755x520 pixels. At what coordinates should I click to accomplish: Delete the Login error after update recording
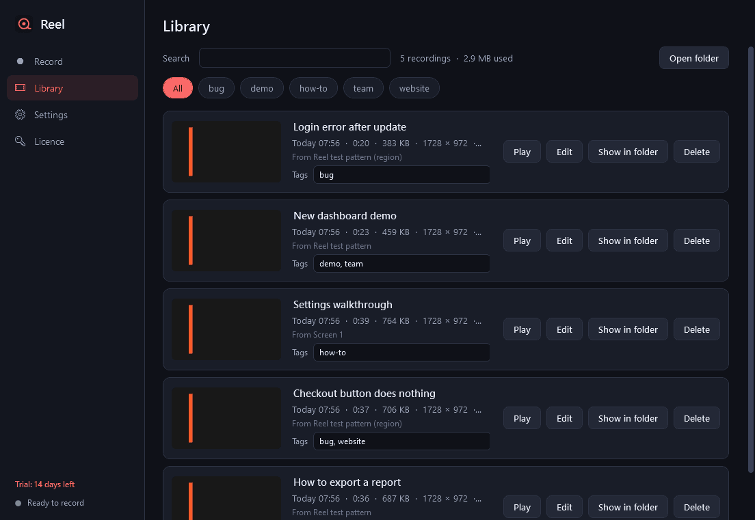[x=697, y=152]
